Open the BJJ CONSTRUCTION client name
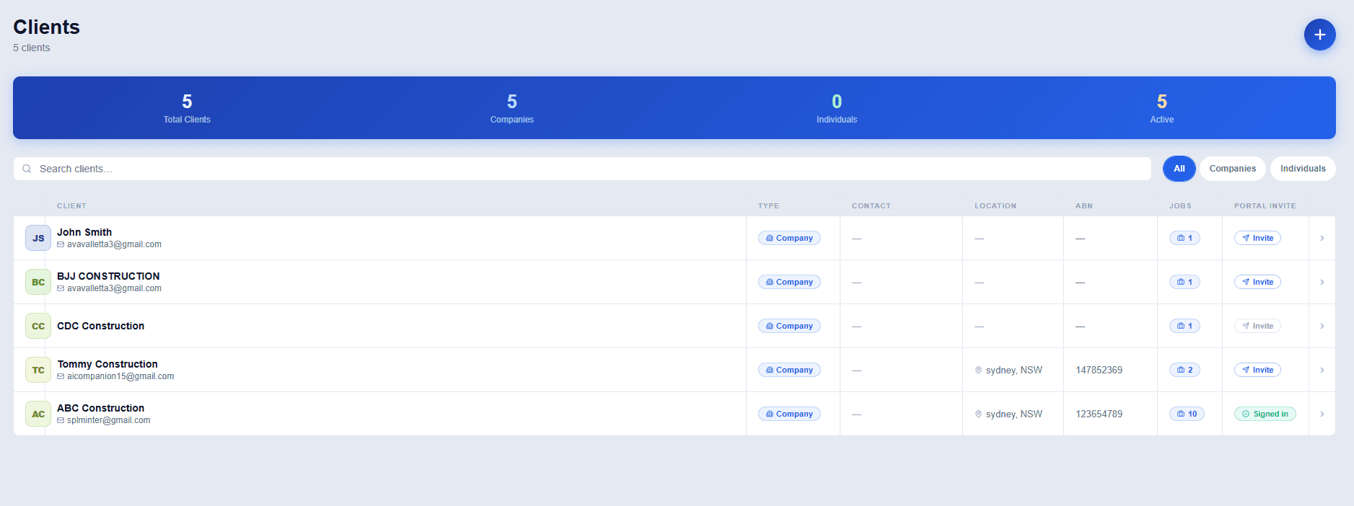Image resolution: width=1354 pixels, height=506 pixels. point(108,276)
